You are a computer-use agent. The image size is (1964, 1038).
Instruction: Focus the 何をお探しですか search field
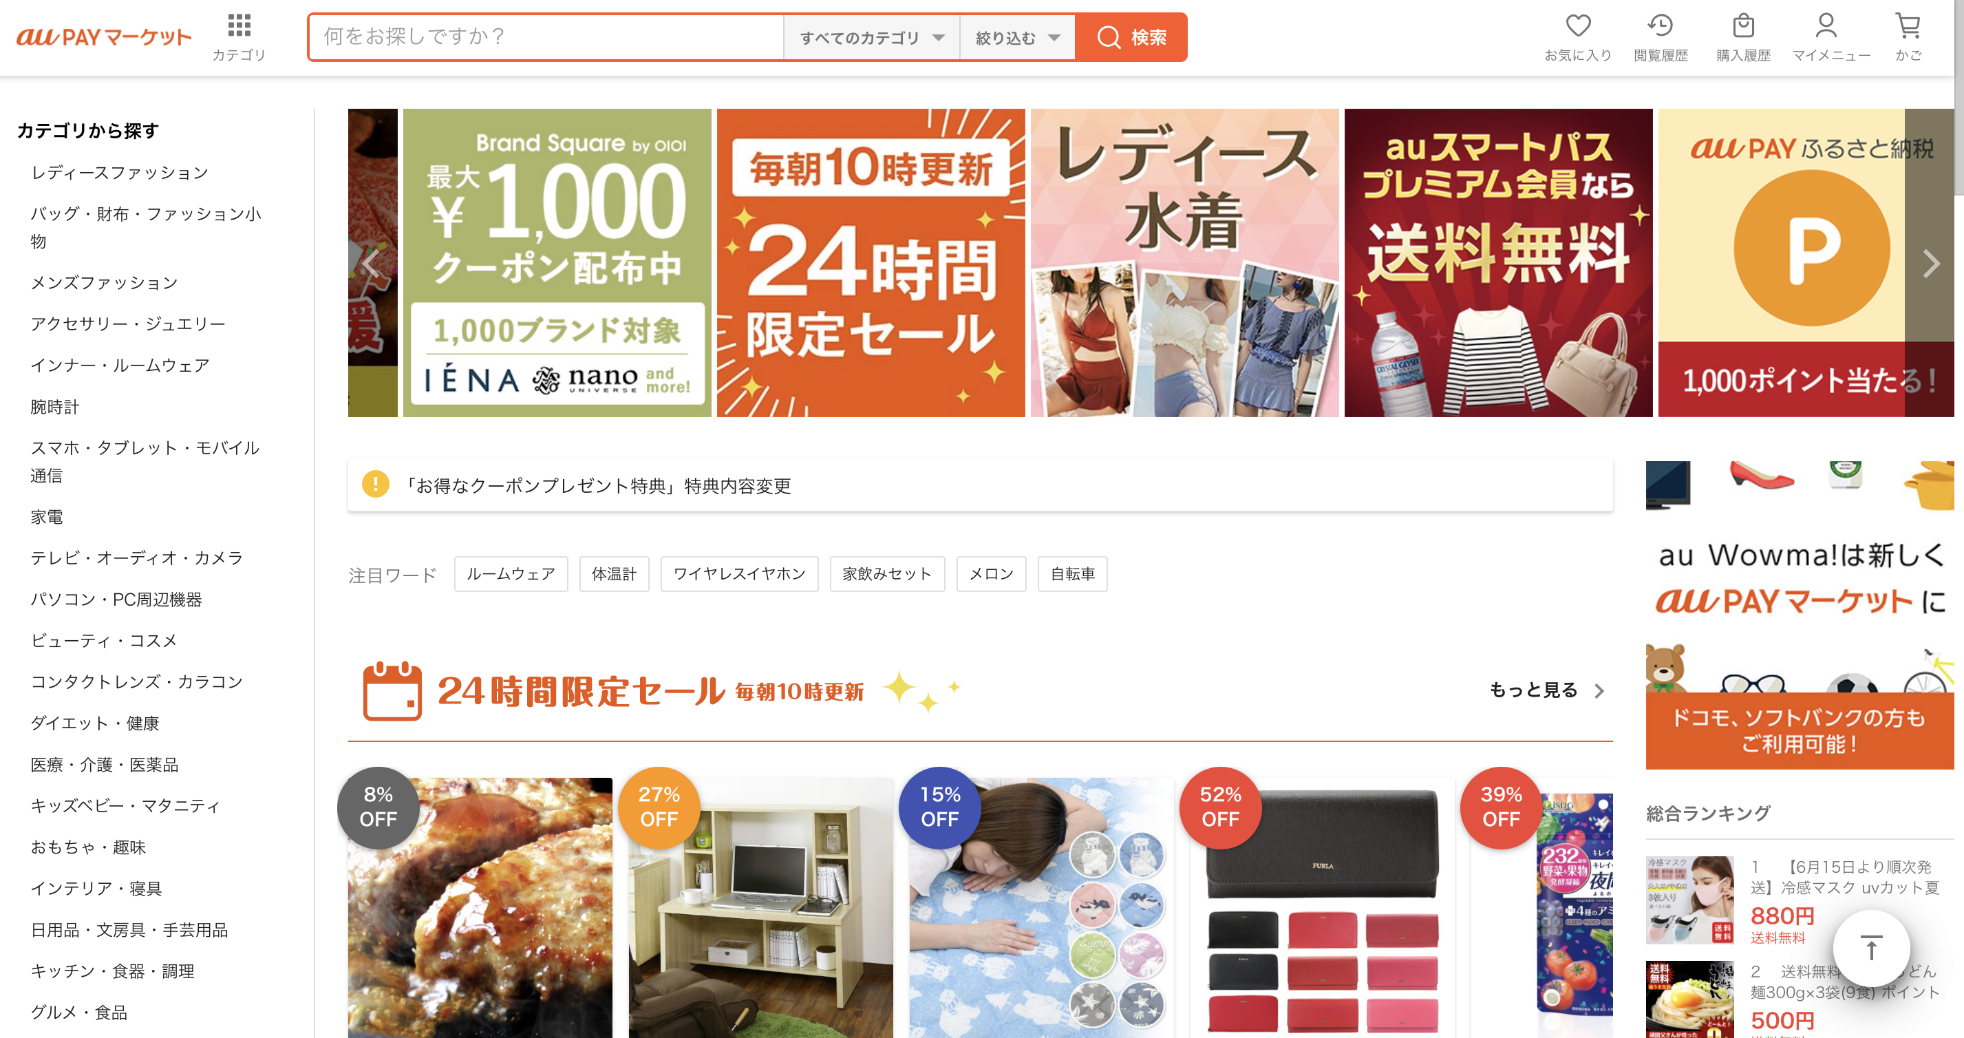pos(546,36)
